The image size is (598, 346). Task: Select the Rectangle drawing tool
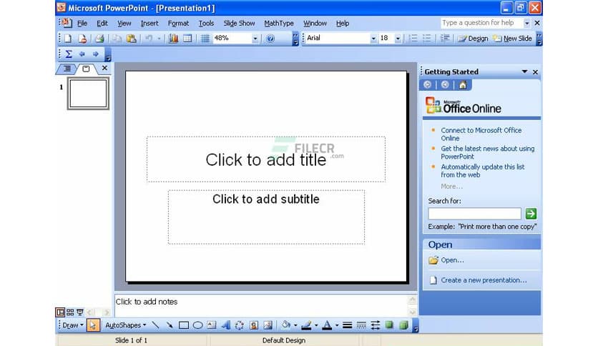183,325
